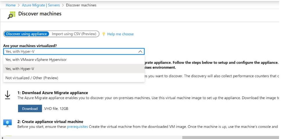Choose Yes, with Hyper-V in list
Screen dimensions: 284x139
[74, 69]
